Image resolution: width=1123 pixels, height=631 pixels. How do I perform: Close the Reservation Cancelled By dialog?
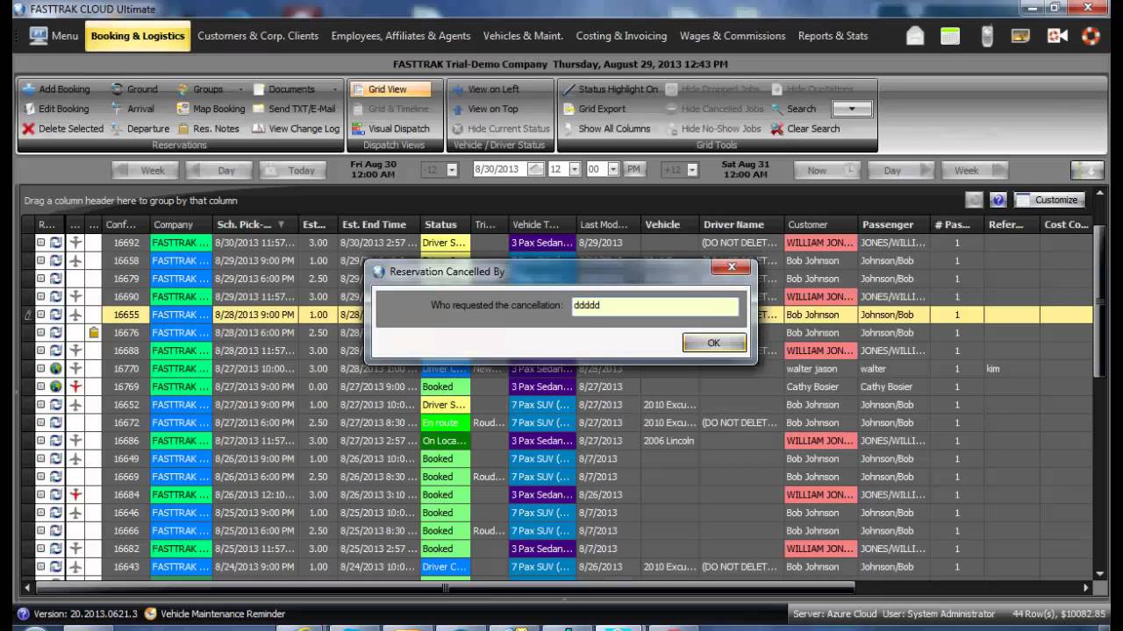click(730, 267)
